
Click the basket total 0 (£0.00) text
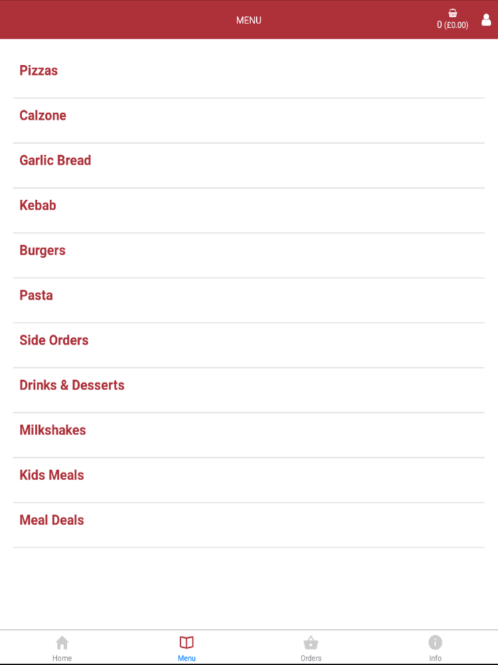tap(452, 25)
